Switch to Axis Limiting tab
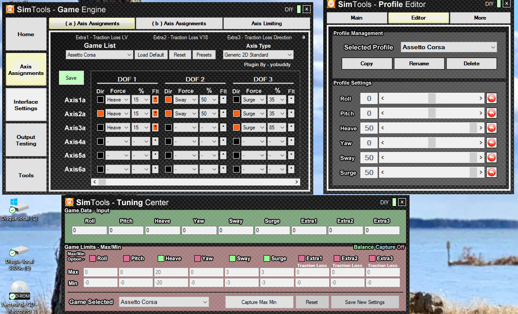 (267, 24)
